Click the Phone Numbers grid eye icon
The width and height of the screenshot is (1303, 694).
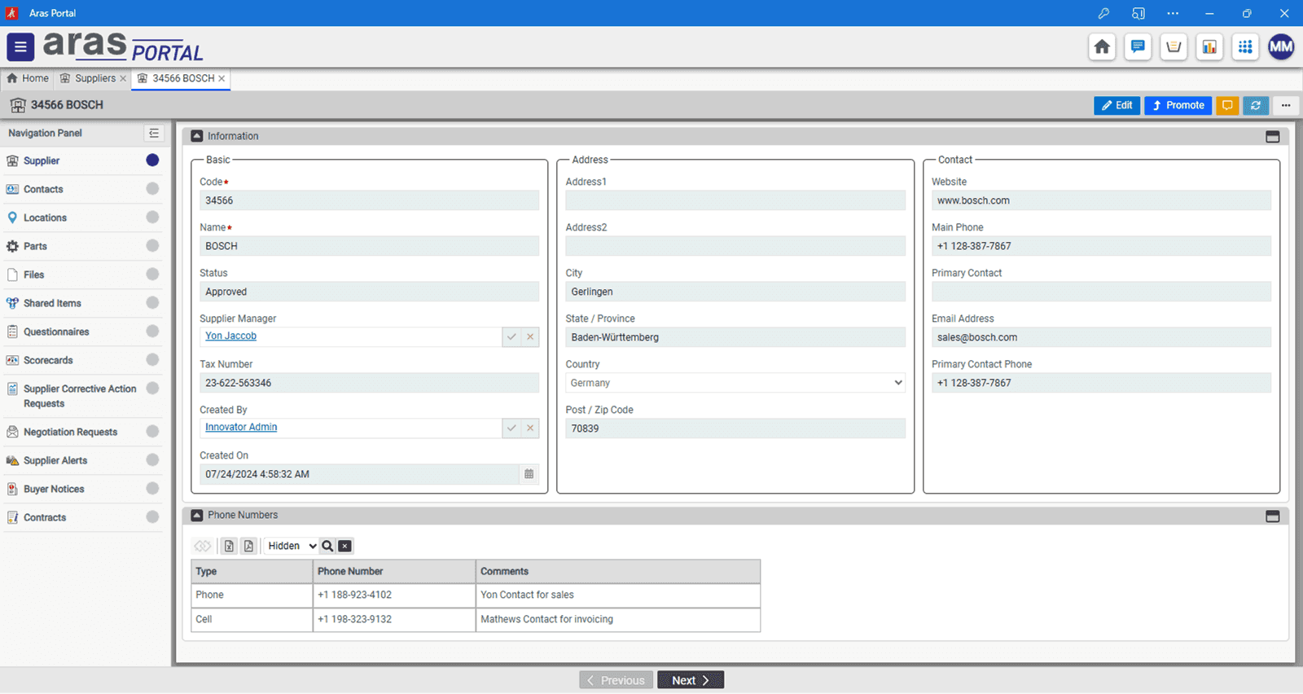(202, 546)
